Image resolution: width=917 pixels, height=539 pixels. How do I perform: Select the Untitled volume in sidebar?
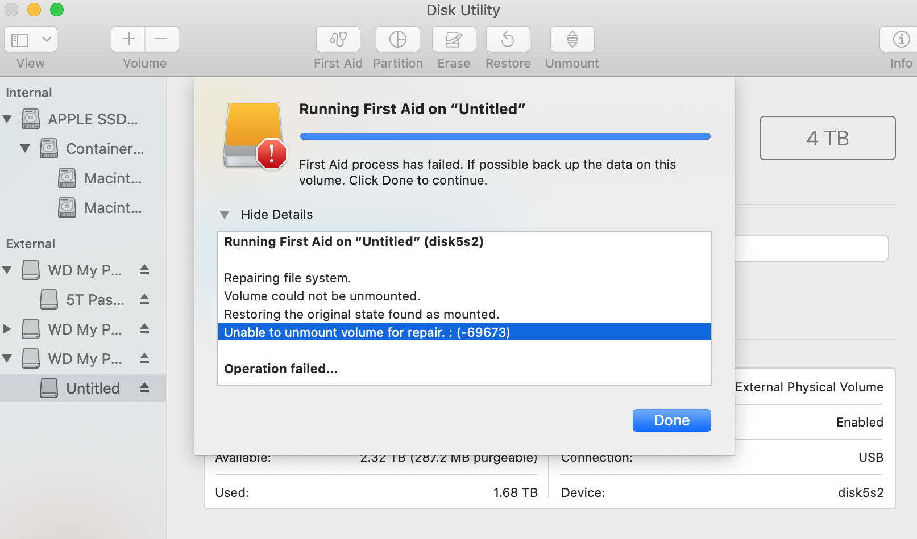coord(93,388)
